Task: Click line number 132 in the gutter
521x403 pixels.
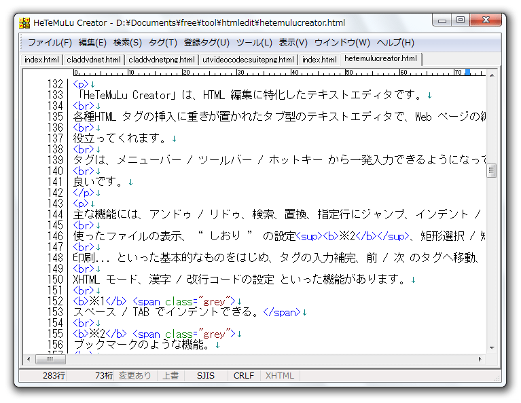Action: (55, 84)
